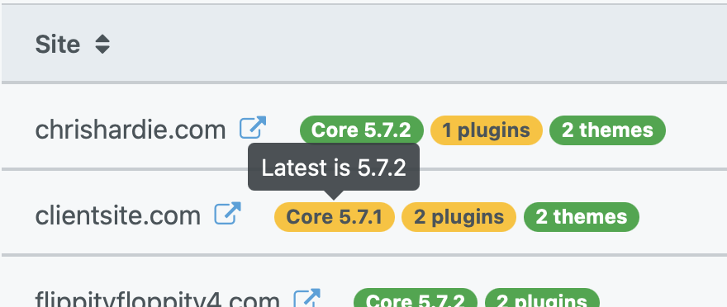Screen dimensions: 727x307
Task: Click green Core 5.7.2 badge for chrishardie.com
Action: point(362,130)
